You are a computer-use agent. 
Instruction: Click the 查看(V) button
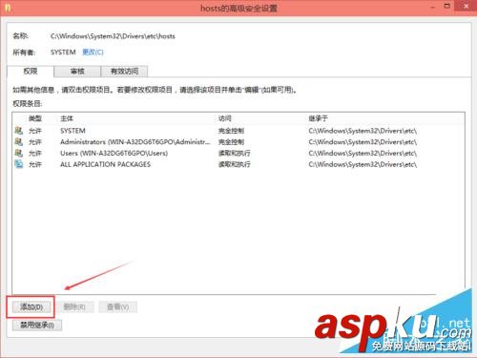[117, 307]
